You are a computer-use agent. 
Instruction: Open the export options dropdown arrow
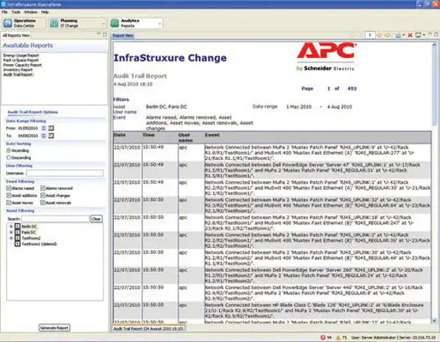(424, 35)
